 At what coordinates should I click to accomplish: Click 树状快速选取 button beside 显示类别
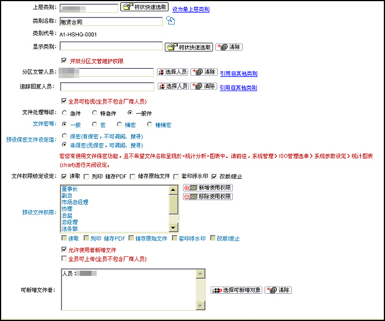pos(189,47)
